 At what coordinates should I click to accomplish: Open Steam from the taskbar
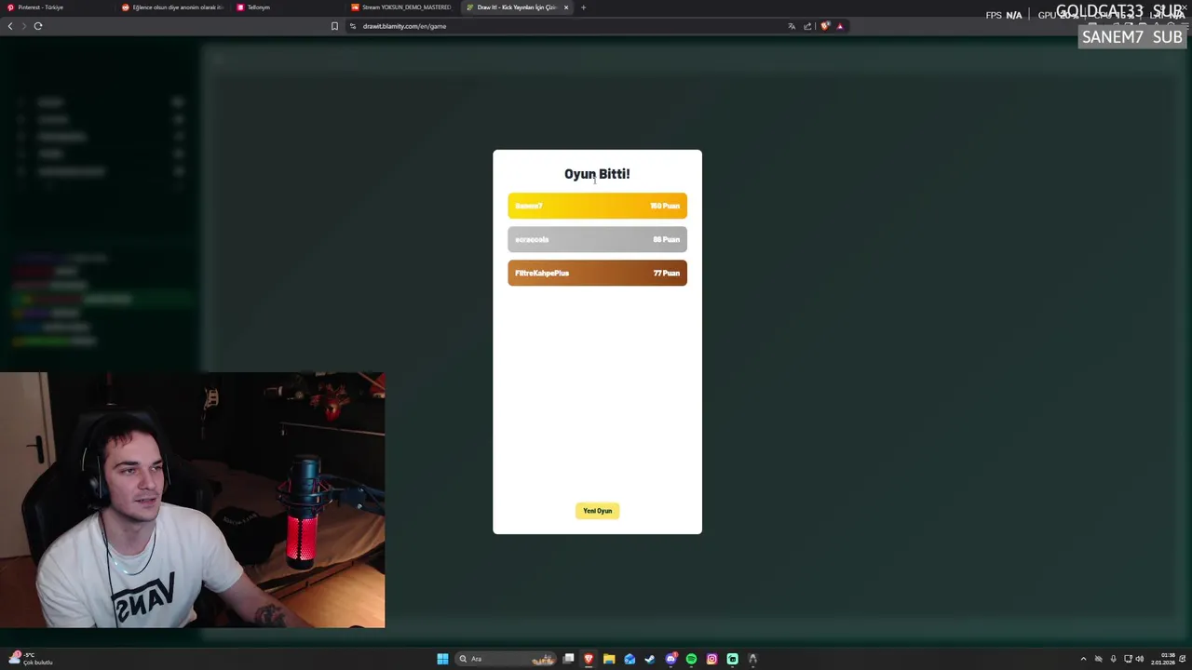click(650, 659)
